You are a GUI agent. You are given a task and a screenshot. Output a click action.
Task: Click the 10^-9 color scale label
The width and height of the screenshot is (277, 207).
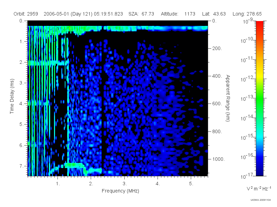pyautogui.click(x=248, y=21)
